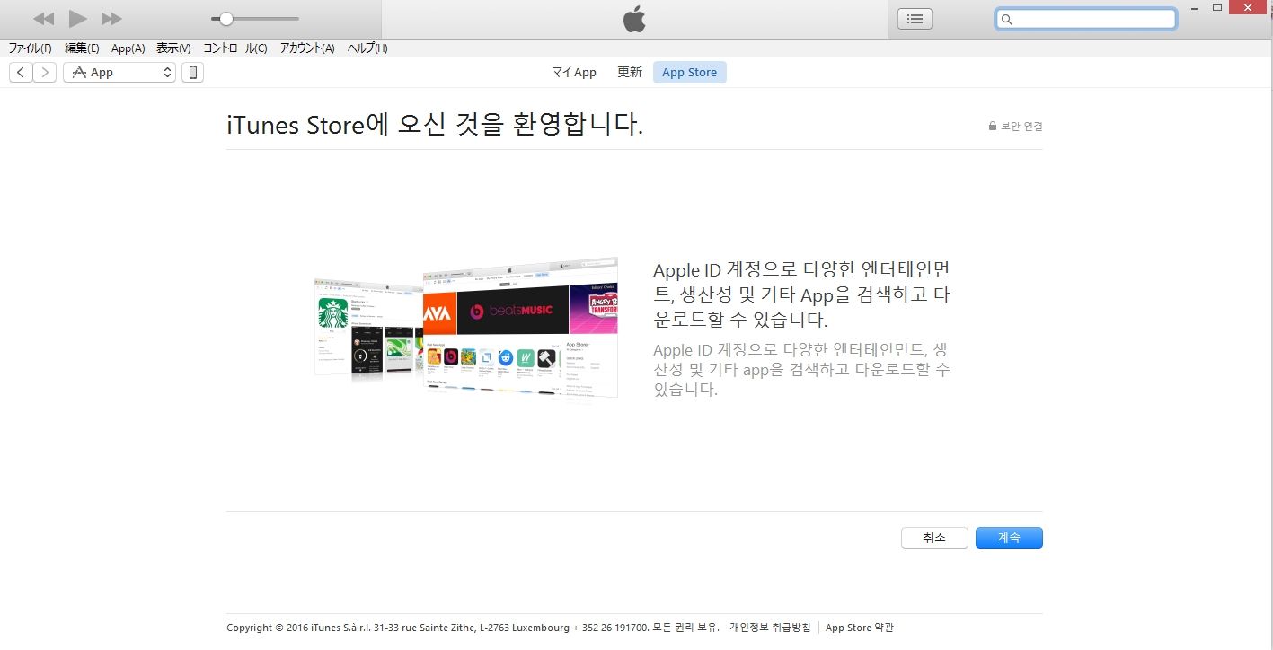The width and height of the screenshot is (1273, 650).
Task: Open the ヘルプ(H) menu
Action: tap(367, 48)
